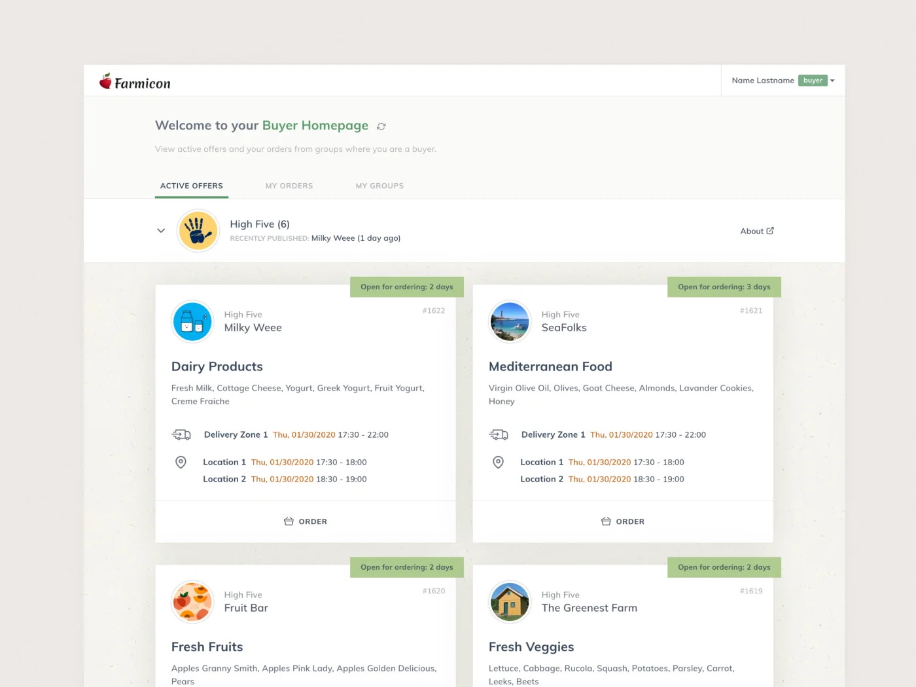Click the delivery truck icon in Dairy Products card

tap(181, 434)
